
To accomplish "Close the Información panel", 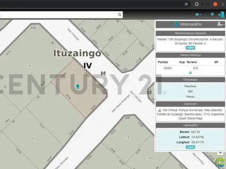I will click(x=220, y=24).
